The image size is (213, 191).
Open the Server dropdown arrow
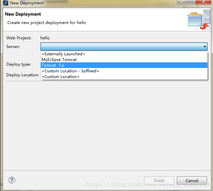(205, 47)
